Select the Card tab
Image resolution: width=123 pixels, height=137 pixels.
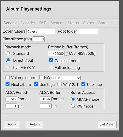point(102,23)
